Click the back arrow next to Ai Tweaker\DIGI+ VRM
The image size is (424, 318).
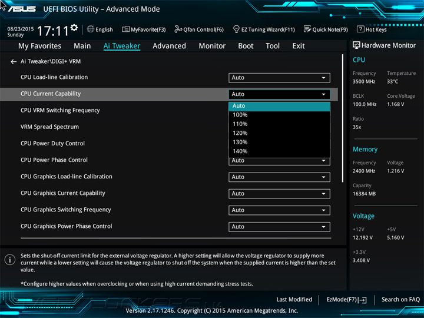click(x=14, y=61)
